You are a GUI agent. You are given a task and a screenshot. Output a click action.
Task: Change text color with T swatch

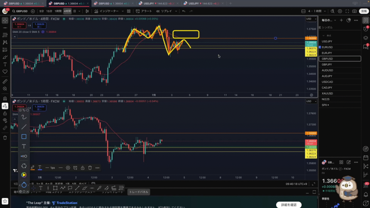click(x=40, y=168)
